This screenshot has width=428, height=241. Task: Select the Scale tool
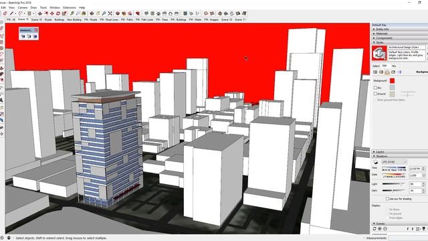click(64, 13)
